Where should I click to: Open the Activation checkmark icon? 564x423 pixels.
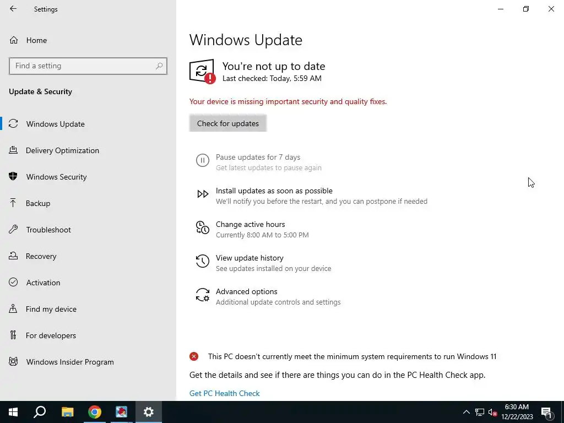(x=13, y=282)
